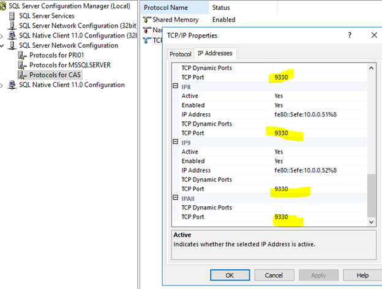Click IP8 TCP Port value 9330

[x=282, y=133]
